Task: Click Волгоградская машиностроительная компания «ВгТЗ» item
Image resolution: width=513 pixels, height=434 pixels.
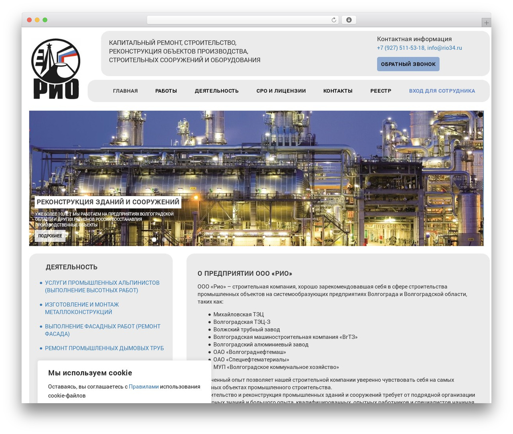Action: point(285,337)
